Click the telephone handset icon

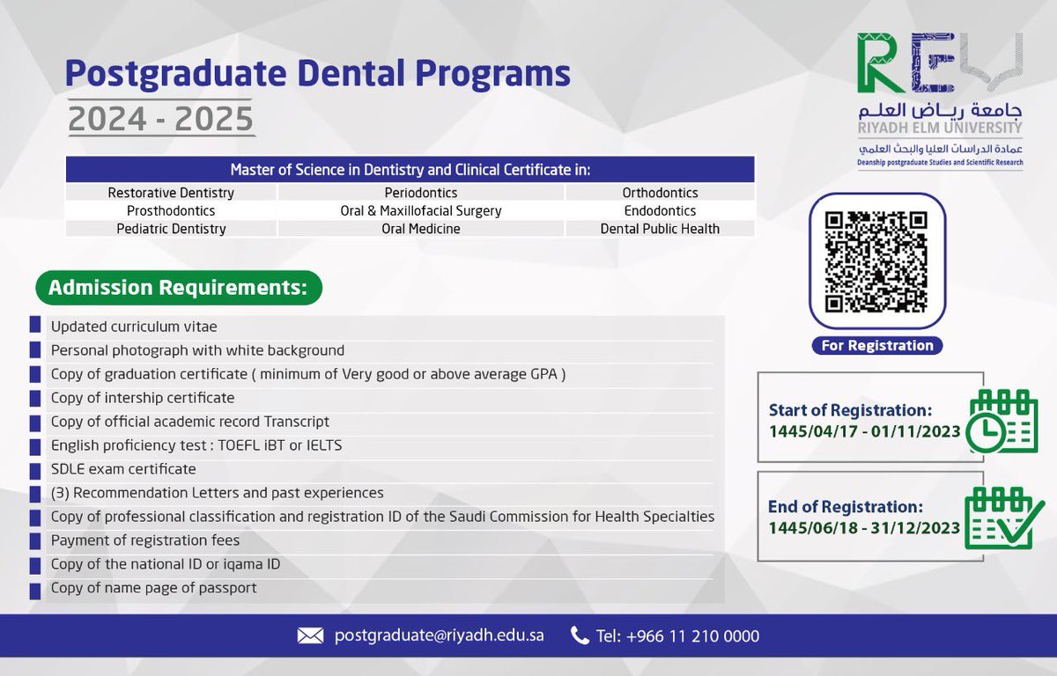(x=580, y=636)
